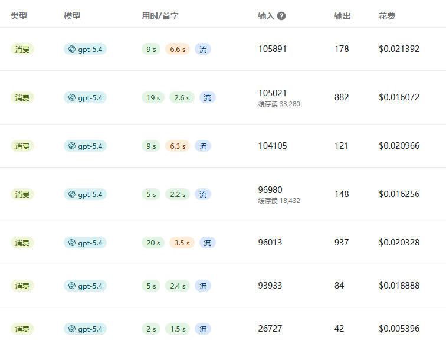Click 消费 tag in the $0.005396 row

click(22, 329)
